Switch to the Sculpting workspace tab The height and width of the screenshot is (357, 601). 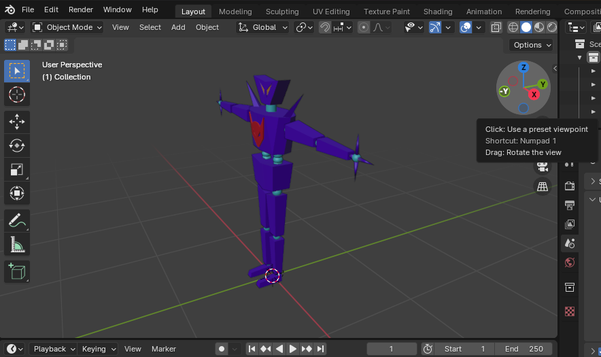click(282, 12)
